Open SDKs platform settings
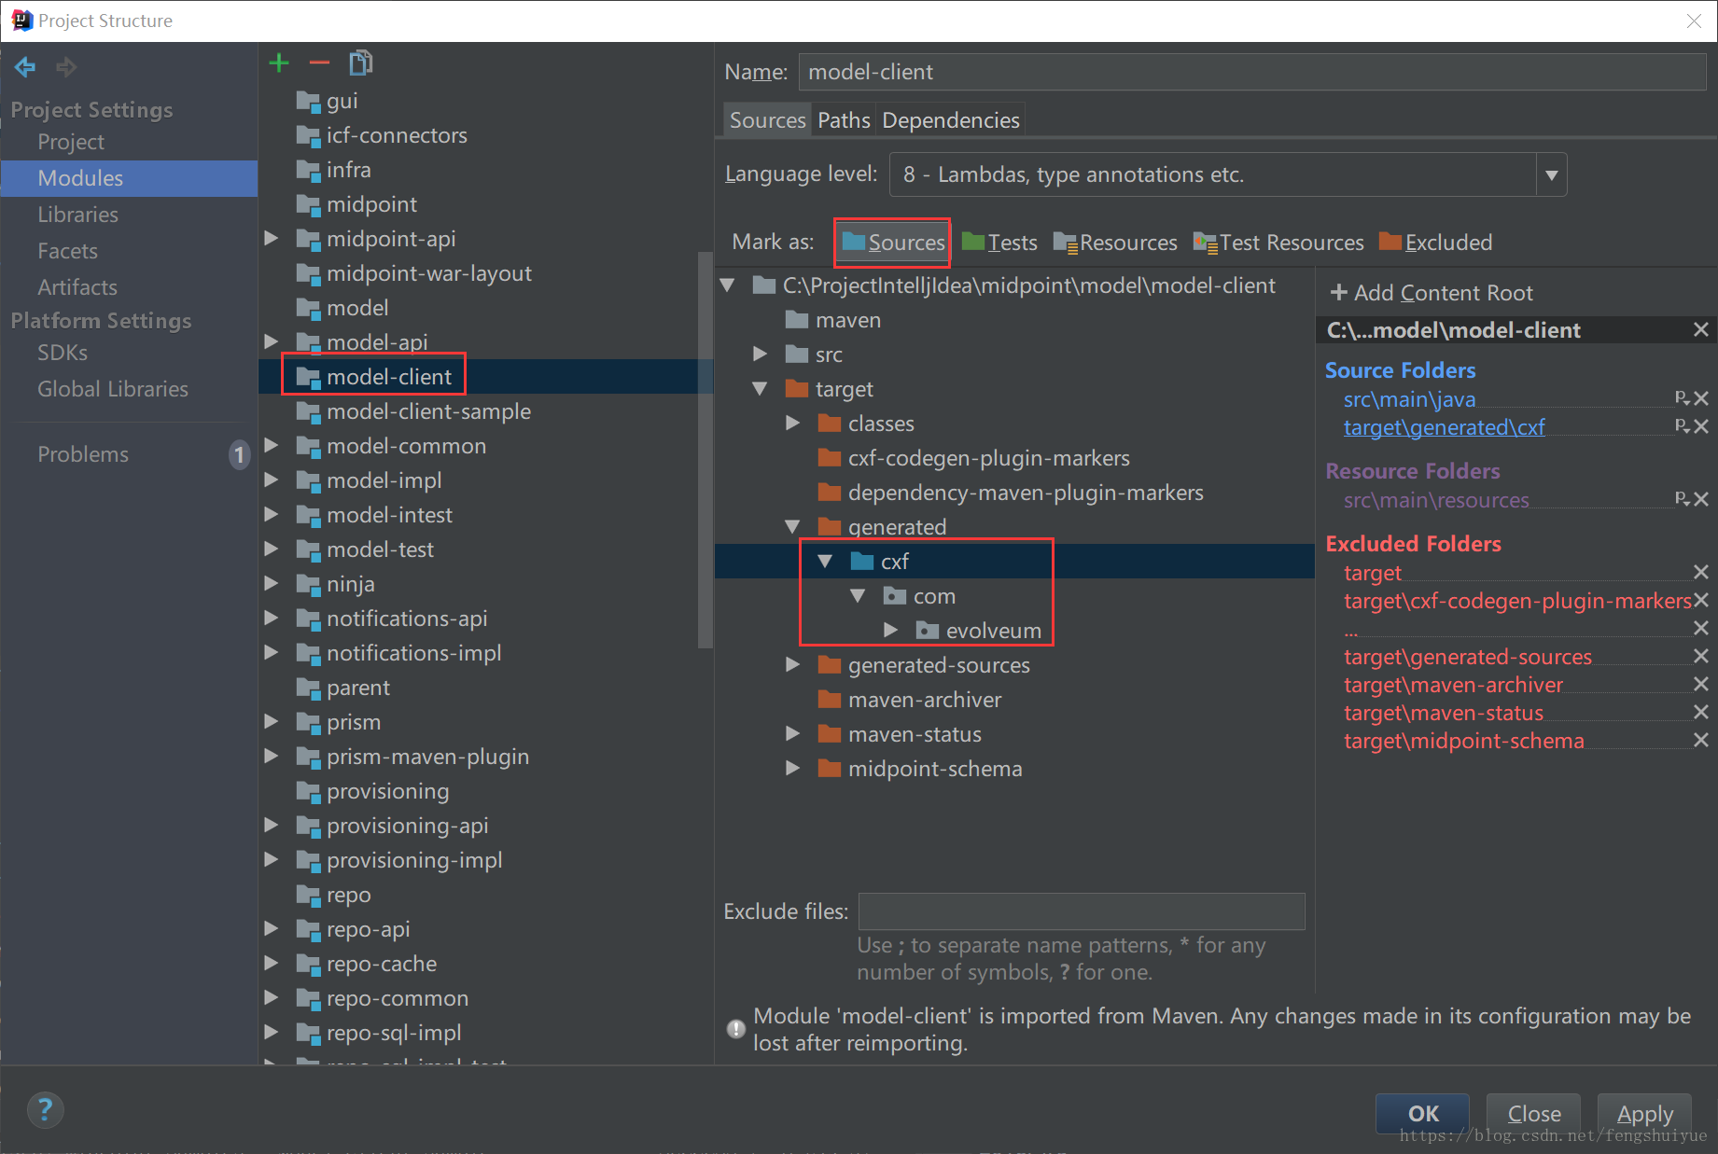The width and height of the screenshot is (1718, 1154). point(63,353)
